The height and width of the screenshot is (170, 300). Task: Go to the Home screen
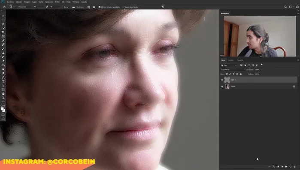tap(4, 7)
